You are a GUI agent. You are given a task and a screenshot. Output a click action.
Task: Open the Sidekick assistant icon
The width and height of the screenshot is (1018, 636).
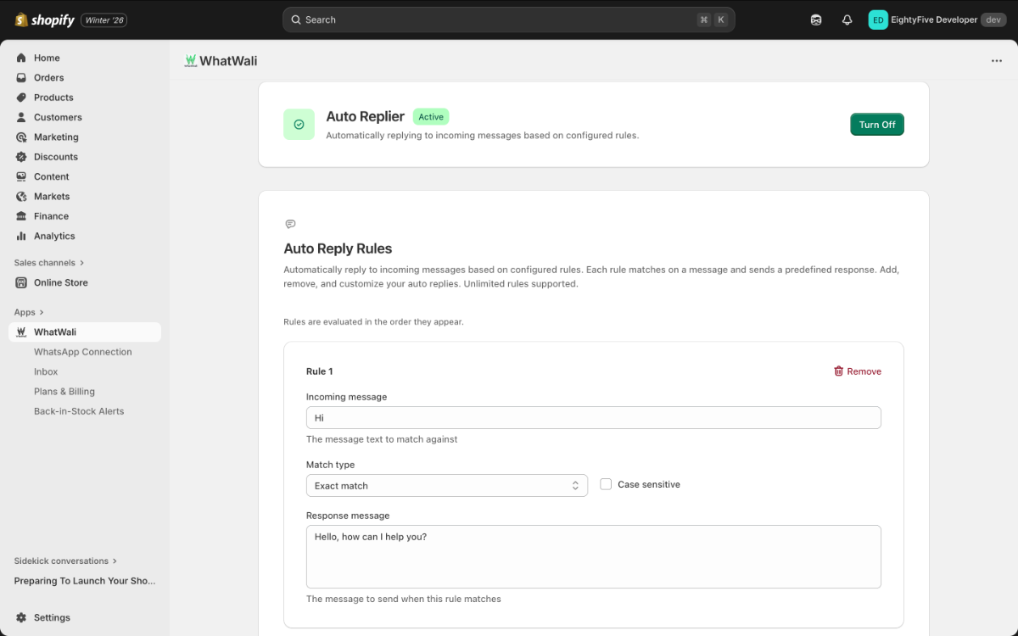pos(815,19)
